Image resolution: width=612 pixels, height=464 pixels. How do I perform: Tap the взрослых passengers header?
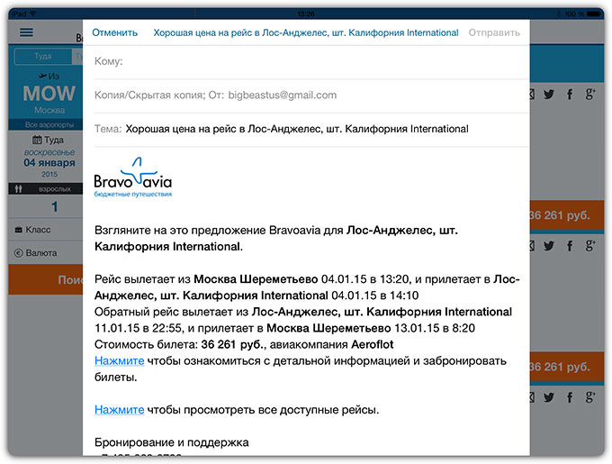point(46,189)
